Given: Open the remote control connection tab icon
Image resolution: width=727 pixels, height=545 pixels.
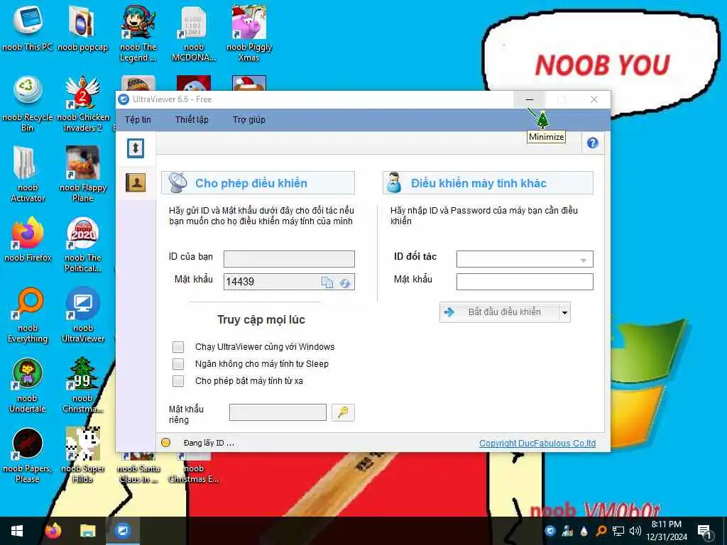Looking at the screenshot, I should [x=136, y=148].
